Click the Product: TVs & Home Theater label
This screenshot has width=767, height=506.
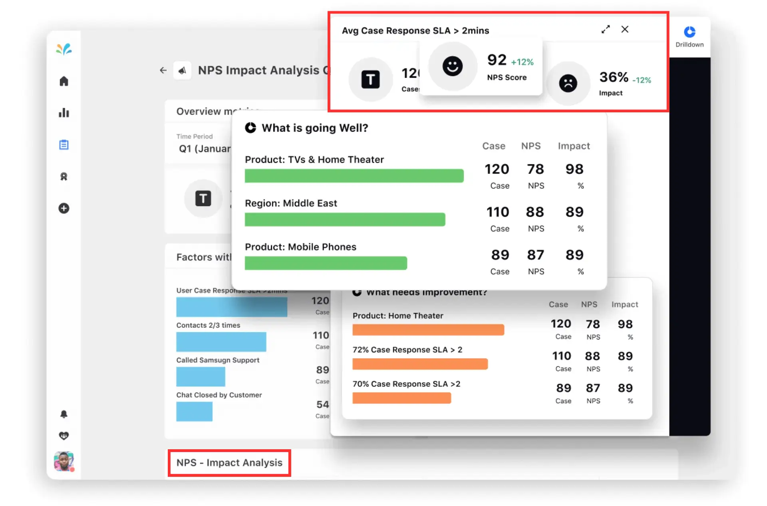pos(314,159)
